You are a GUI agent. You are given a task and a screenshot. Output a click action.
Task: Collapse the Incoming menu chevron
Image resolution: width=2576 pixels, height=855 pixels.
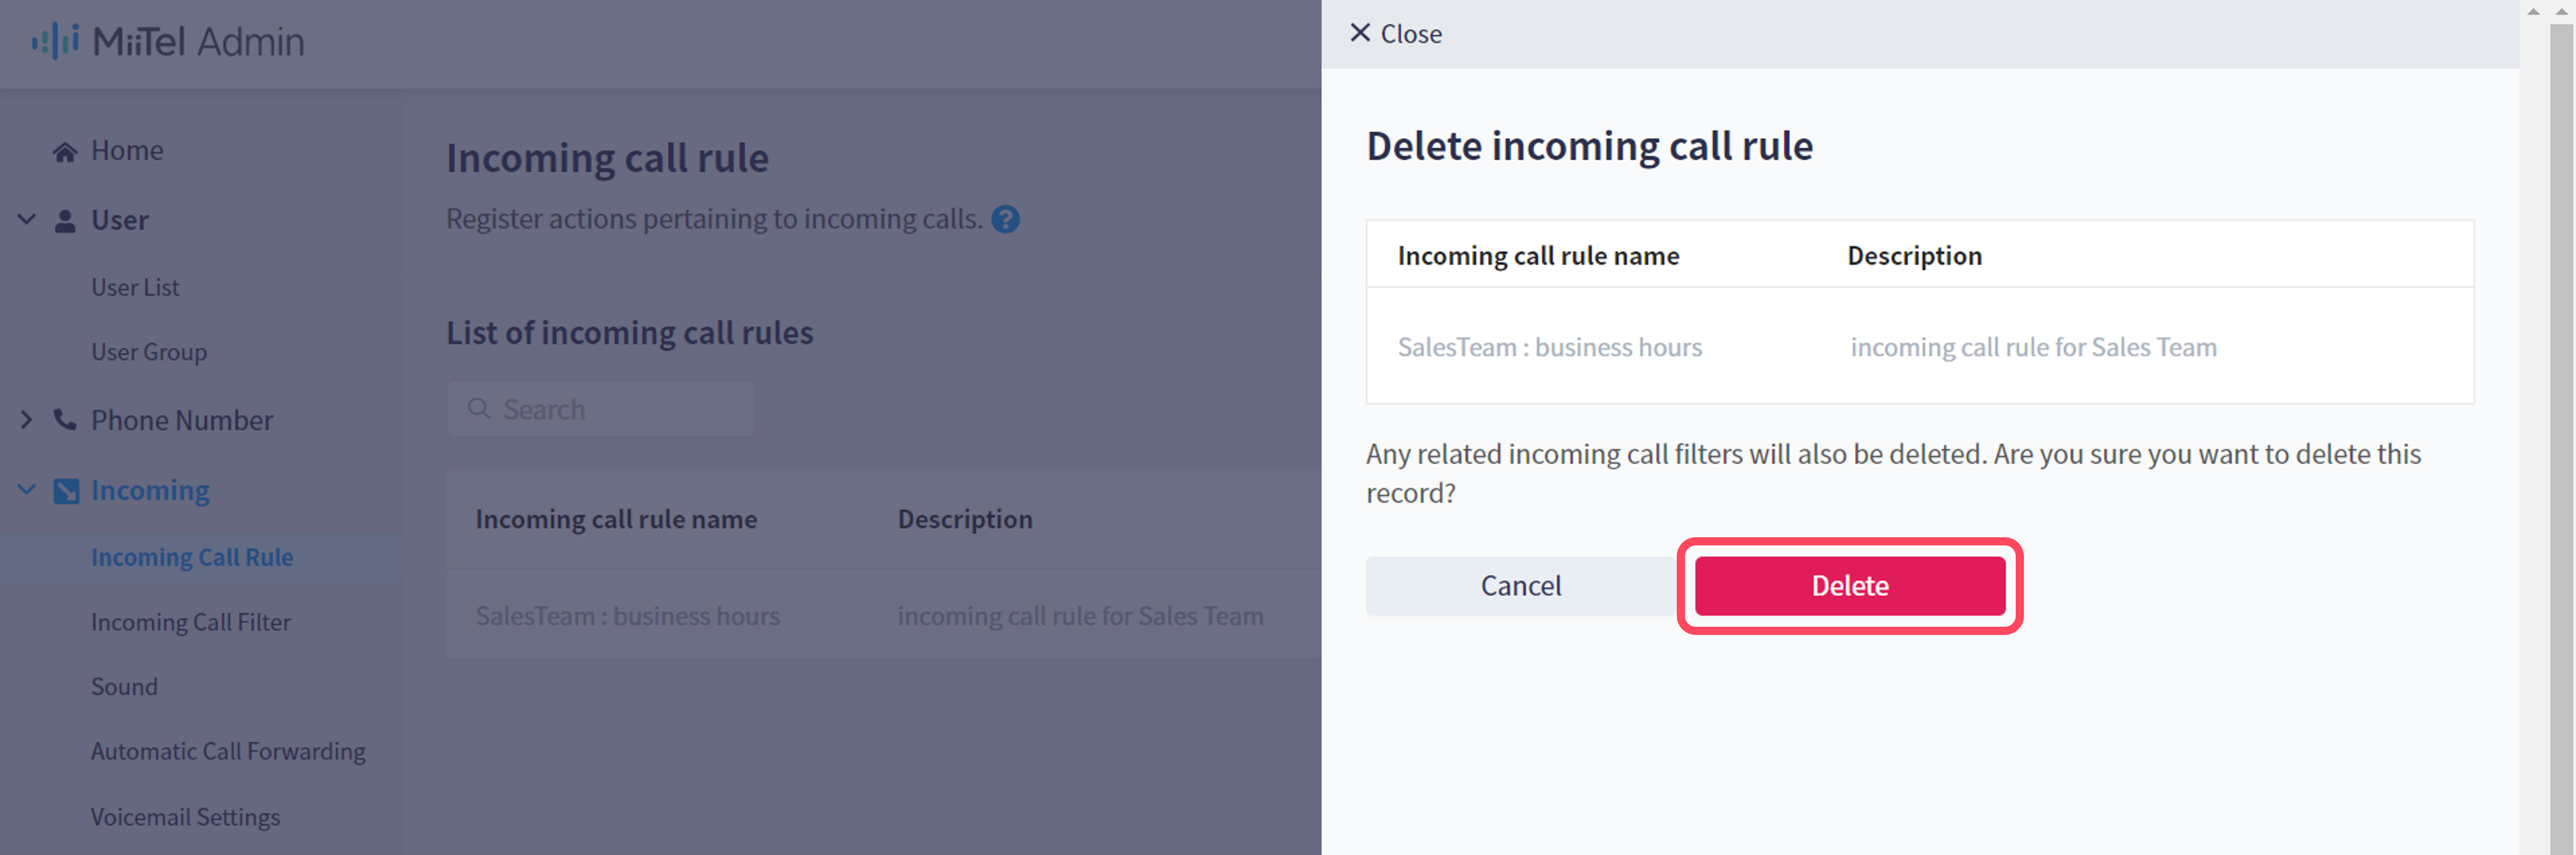click(x=27, y=490)
